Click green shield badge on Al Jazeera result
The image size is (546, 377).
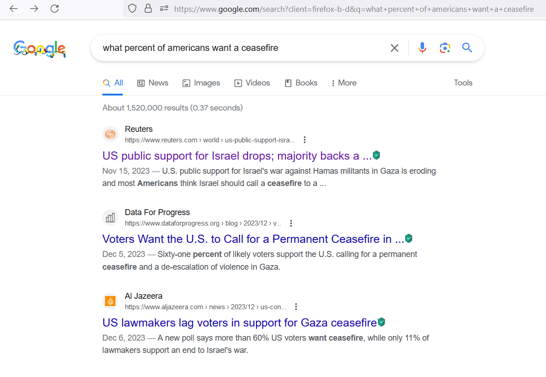tap(381, 322)
